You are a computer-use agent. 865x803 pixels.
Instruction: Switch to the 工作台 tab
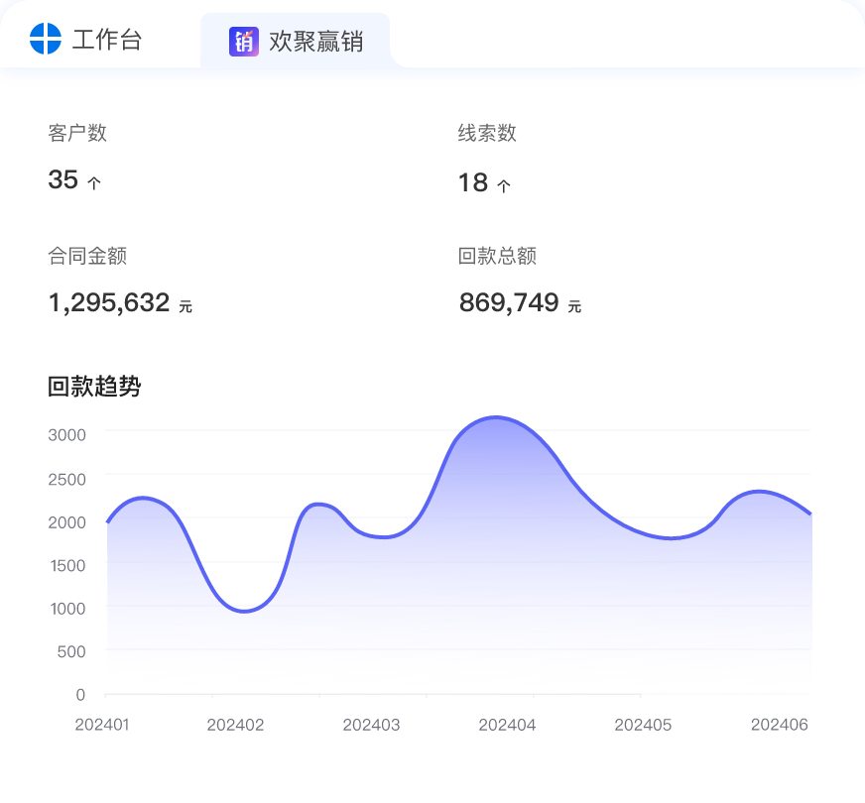tap(86, 39)
